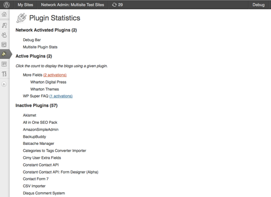Image resolution: width=271 pixels, height=197 pixels.
Task: Select the Debug Bar network plugin entry
Action: (x=32, y=40)
